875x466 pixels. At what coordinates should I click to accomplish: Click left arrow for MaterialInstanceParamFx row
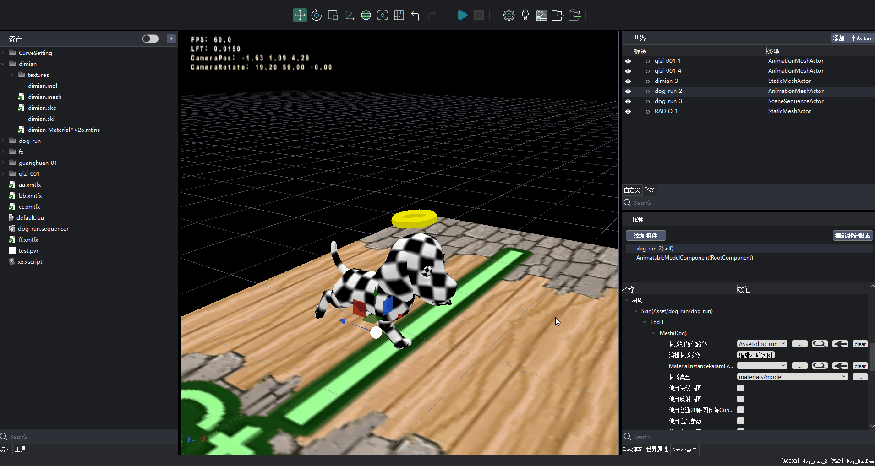[x=840, y=366]
